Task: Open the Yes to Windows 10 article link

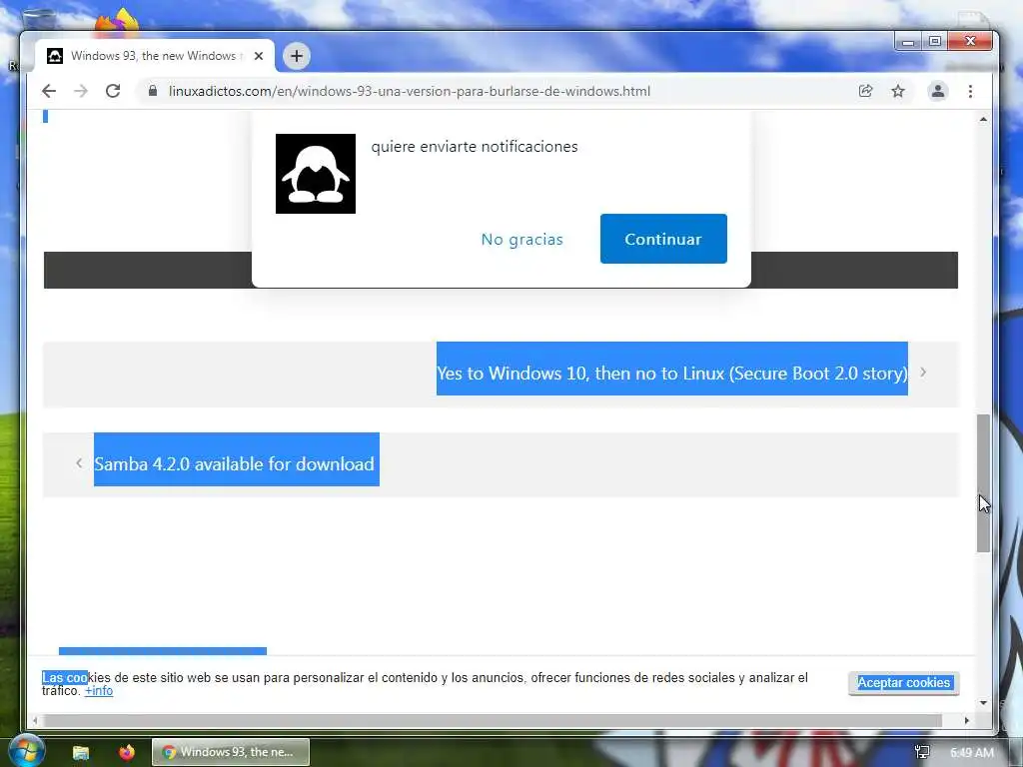Action: [672, 374]
